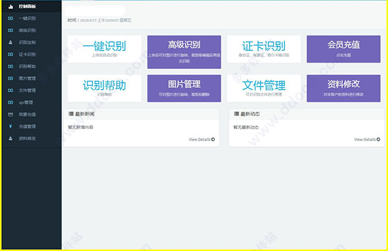Open 识别帮助 from the sidebar menu
The width and height of the screenshot is (388, 251).
coord(27,66)
